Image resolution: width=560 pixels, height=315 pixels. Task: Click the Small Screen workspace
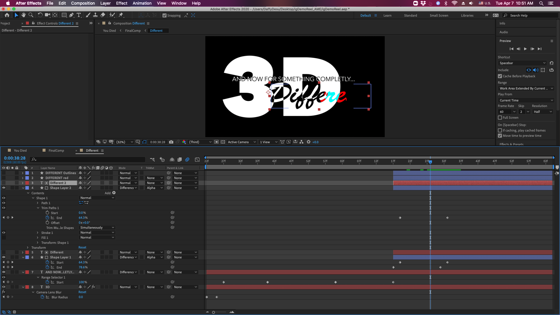click(439, 15)
